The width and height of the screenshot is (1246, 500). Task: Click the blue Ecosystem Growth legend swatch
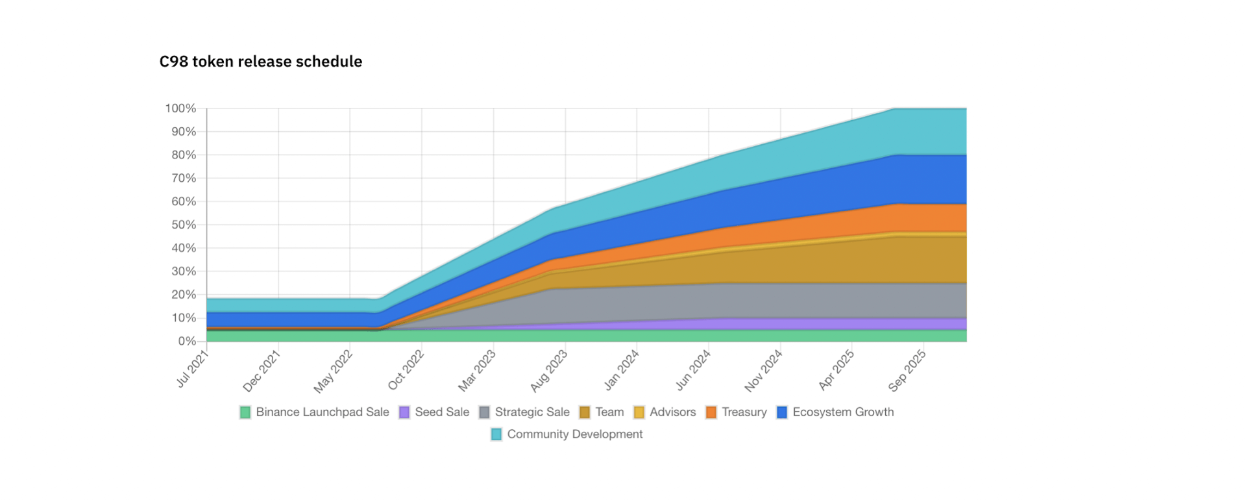point(782,412)
